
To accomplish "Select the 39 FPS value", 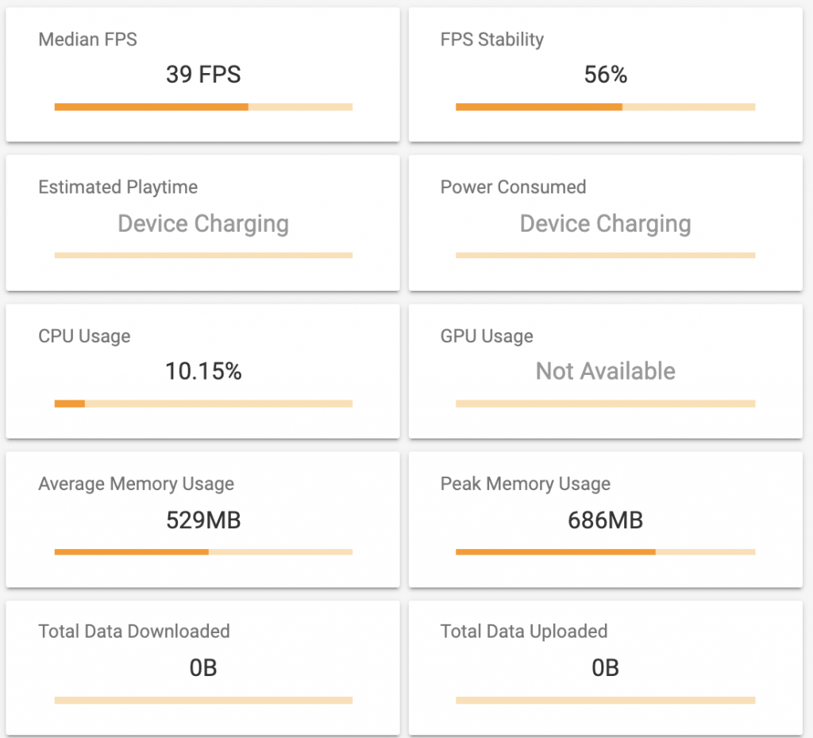I will tap(203, 75).
